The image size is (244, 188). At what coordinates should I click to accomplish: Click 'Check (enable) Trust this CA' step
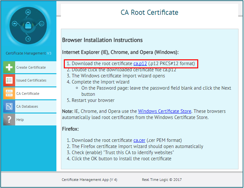click(x=123, y=153)
